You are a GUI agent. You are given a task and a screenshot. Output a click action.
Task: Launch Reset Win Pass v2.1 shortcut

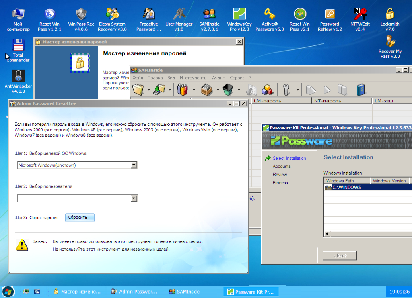coord(300,20)
